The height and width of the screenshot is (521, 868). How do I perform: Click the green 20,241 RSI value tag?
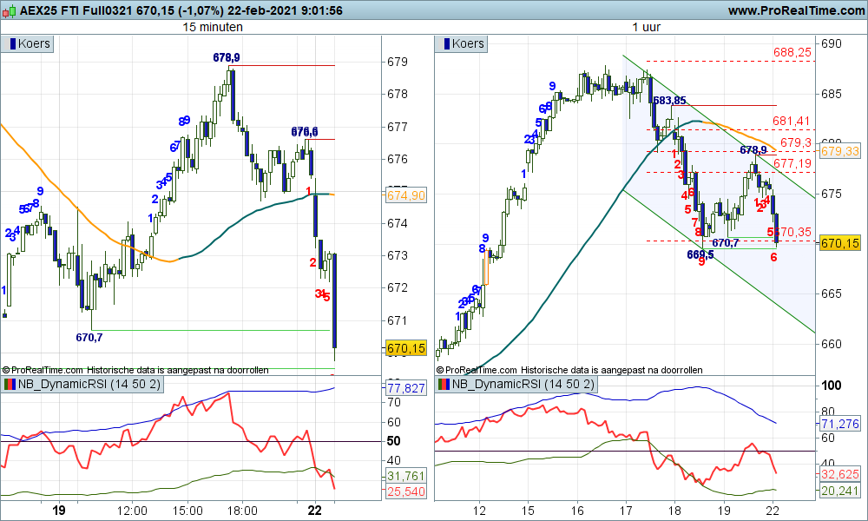pos(840,491)
